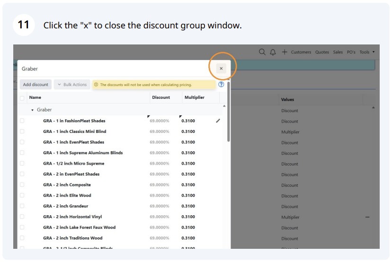Screen dimensions: 392x263
Task: Check GRA - 1/2 inch Micro Supreme
Action: coord(22,163)
